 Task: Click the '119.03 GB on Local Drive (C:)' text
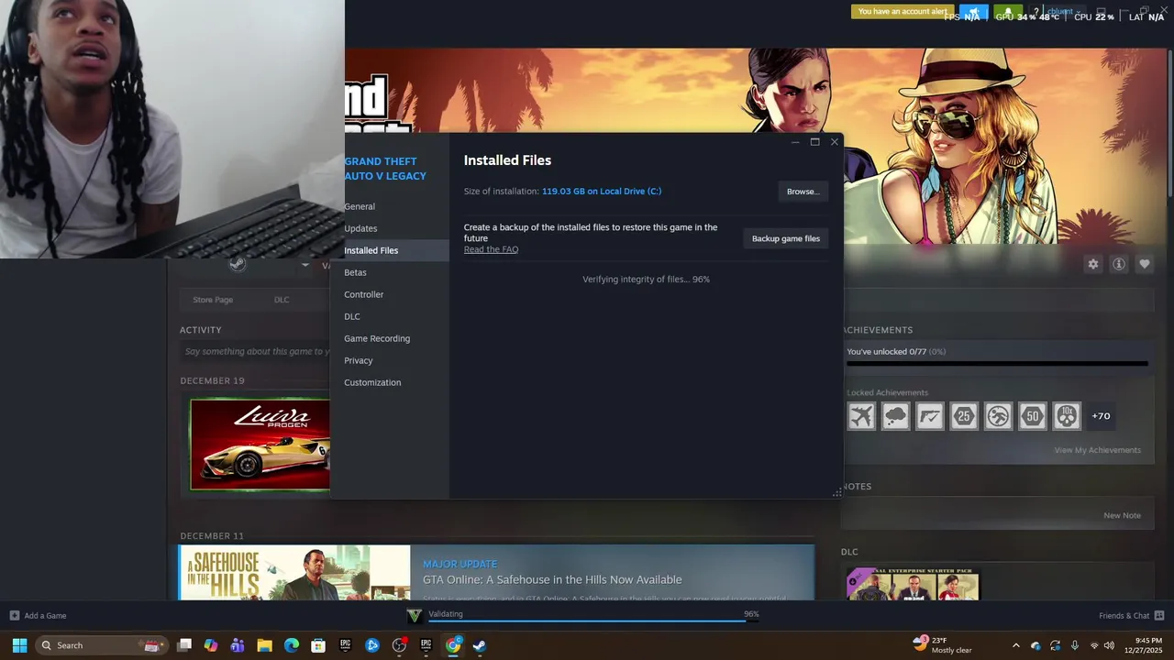[x=602, y=191]
